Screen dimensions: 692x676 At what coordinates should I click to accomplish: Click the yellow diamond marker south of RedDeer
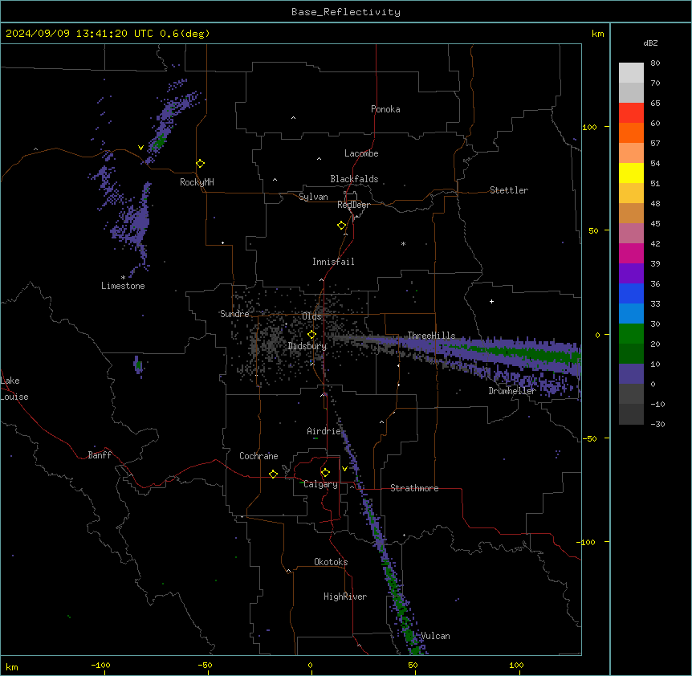click(342, 226)
